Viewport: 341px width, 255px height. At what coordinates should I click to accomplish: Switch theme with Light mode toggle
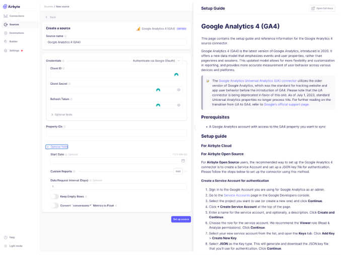coord(13,245)
